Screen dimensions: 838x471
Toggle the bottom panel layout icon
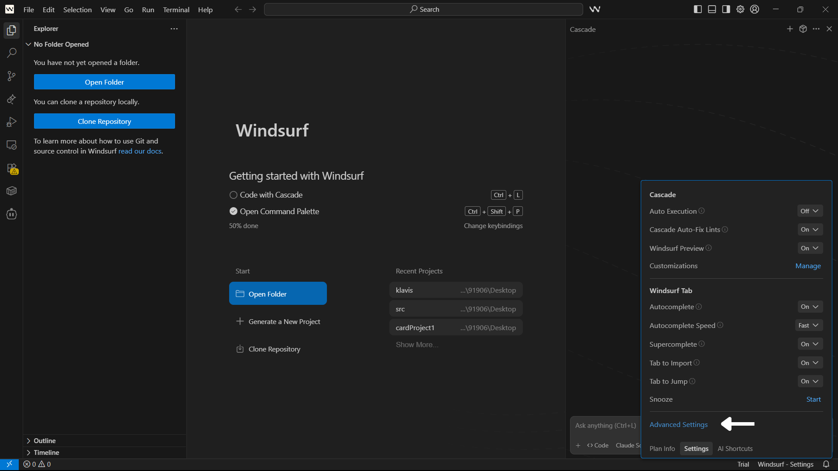tap(712, 9)
